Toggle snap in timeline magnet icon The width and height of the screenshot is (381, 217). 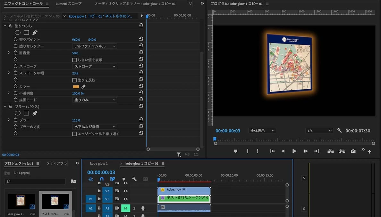pos(102,179)
